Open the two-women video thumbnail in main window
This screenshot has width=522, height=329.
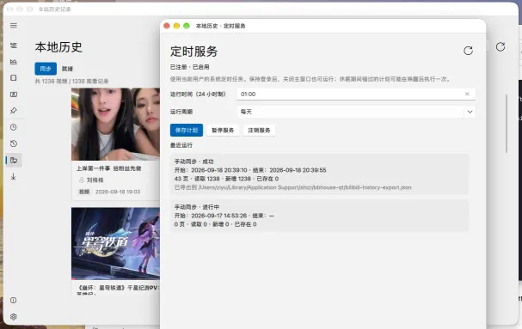(x=115, y=125)
